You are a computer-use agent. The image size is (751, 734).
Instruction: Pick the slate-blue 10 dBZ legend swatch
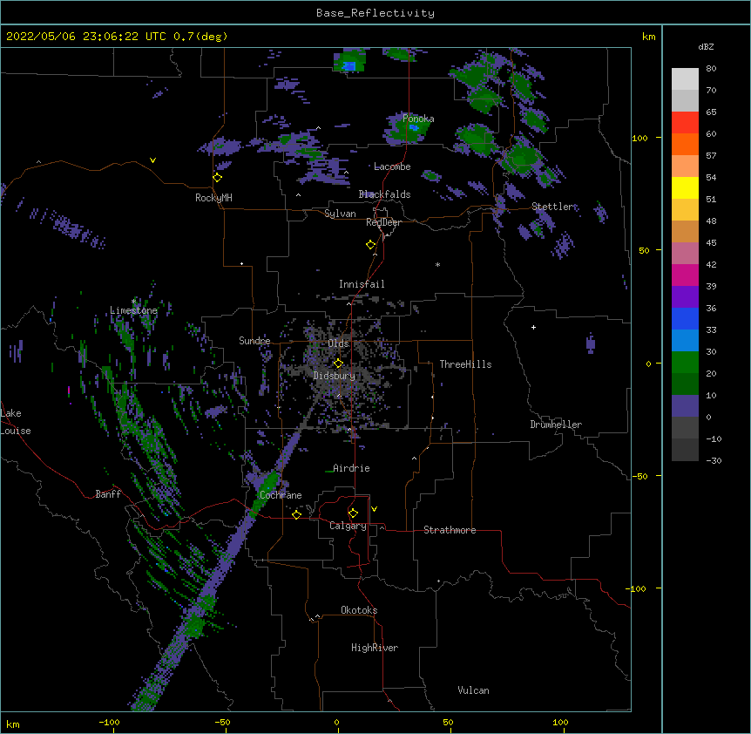685,406
